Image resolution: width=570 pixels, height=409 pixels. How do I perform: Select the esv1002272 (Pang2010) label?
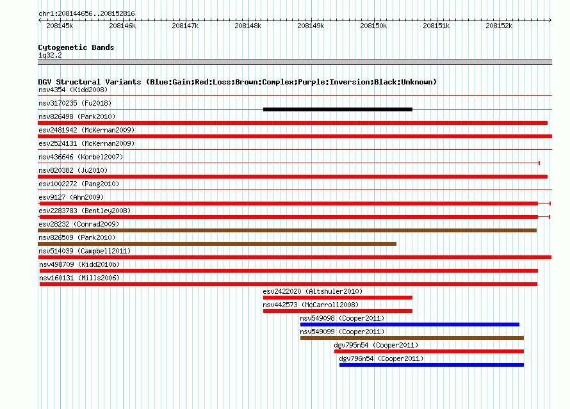click(x=79, y=184)
